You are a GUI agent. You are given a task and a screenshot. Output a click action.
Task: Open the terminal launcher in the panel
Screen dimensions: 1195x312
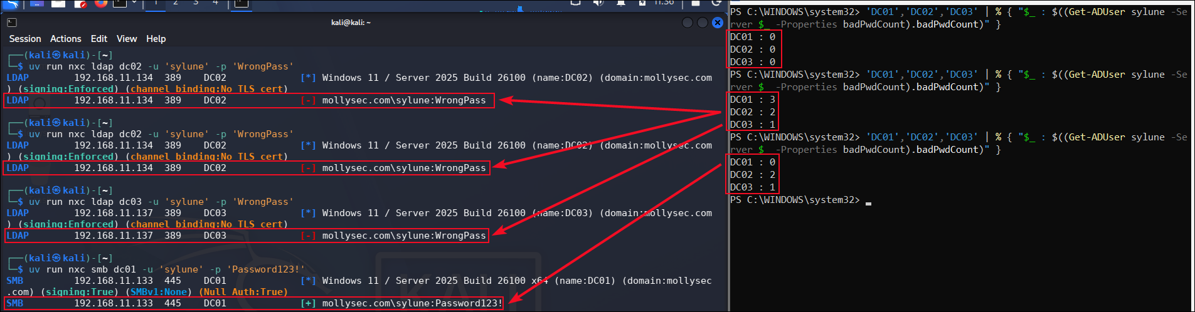point(119,3)
